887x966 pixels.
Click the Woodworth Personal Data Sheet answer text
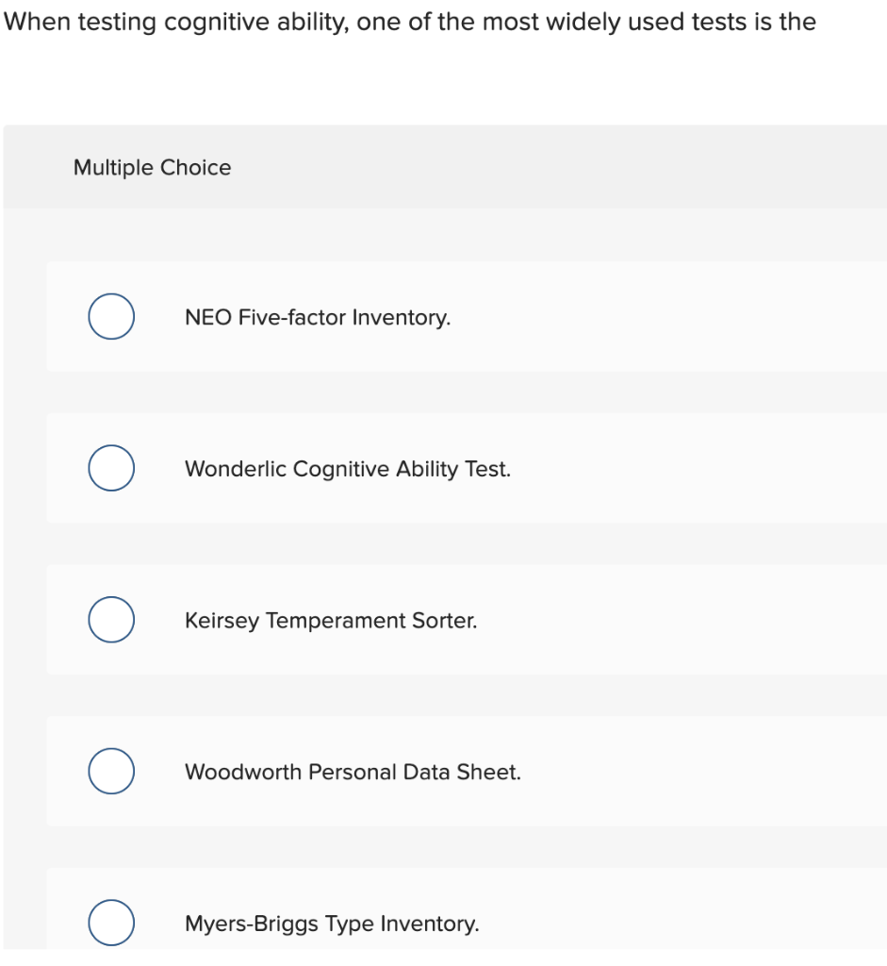[352, 772]
